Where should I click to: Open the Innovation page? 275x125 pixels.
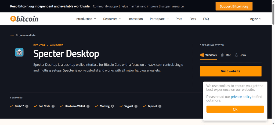tap(136, 19)
